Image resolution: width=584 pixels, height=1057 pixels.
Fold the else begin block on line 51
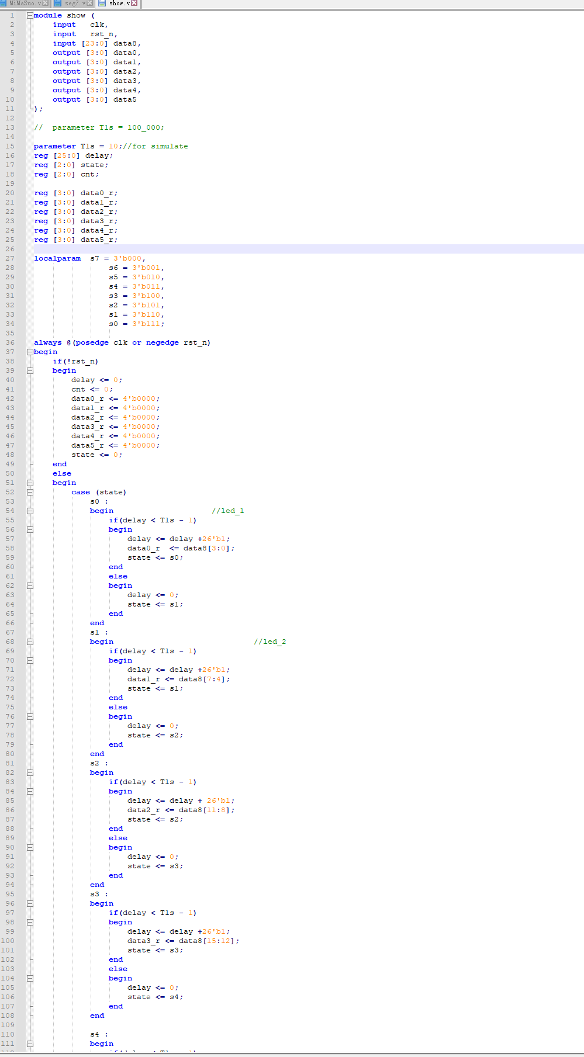(x=30, y=483)
